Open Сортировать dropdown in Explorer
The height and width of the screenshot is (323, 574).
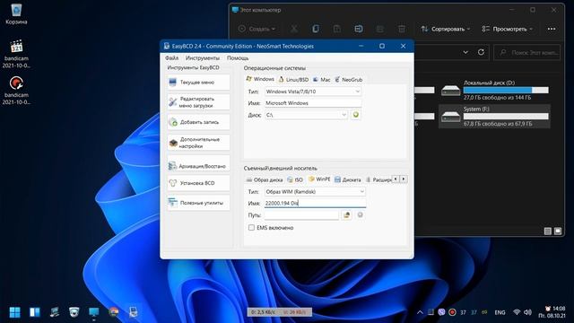[x=446, y=29]
